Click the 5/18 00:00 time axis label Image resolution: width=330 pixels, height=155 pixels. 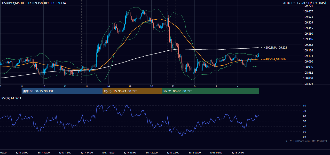point(194,153)
